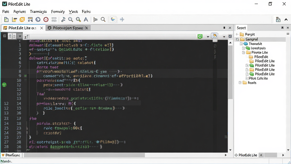Viewport: 291px width, 164px height.
Task: Collapse the Pinote Lite folder node
Action: coord(244,53)
